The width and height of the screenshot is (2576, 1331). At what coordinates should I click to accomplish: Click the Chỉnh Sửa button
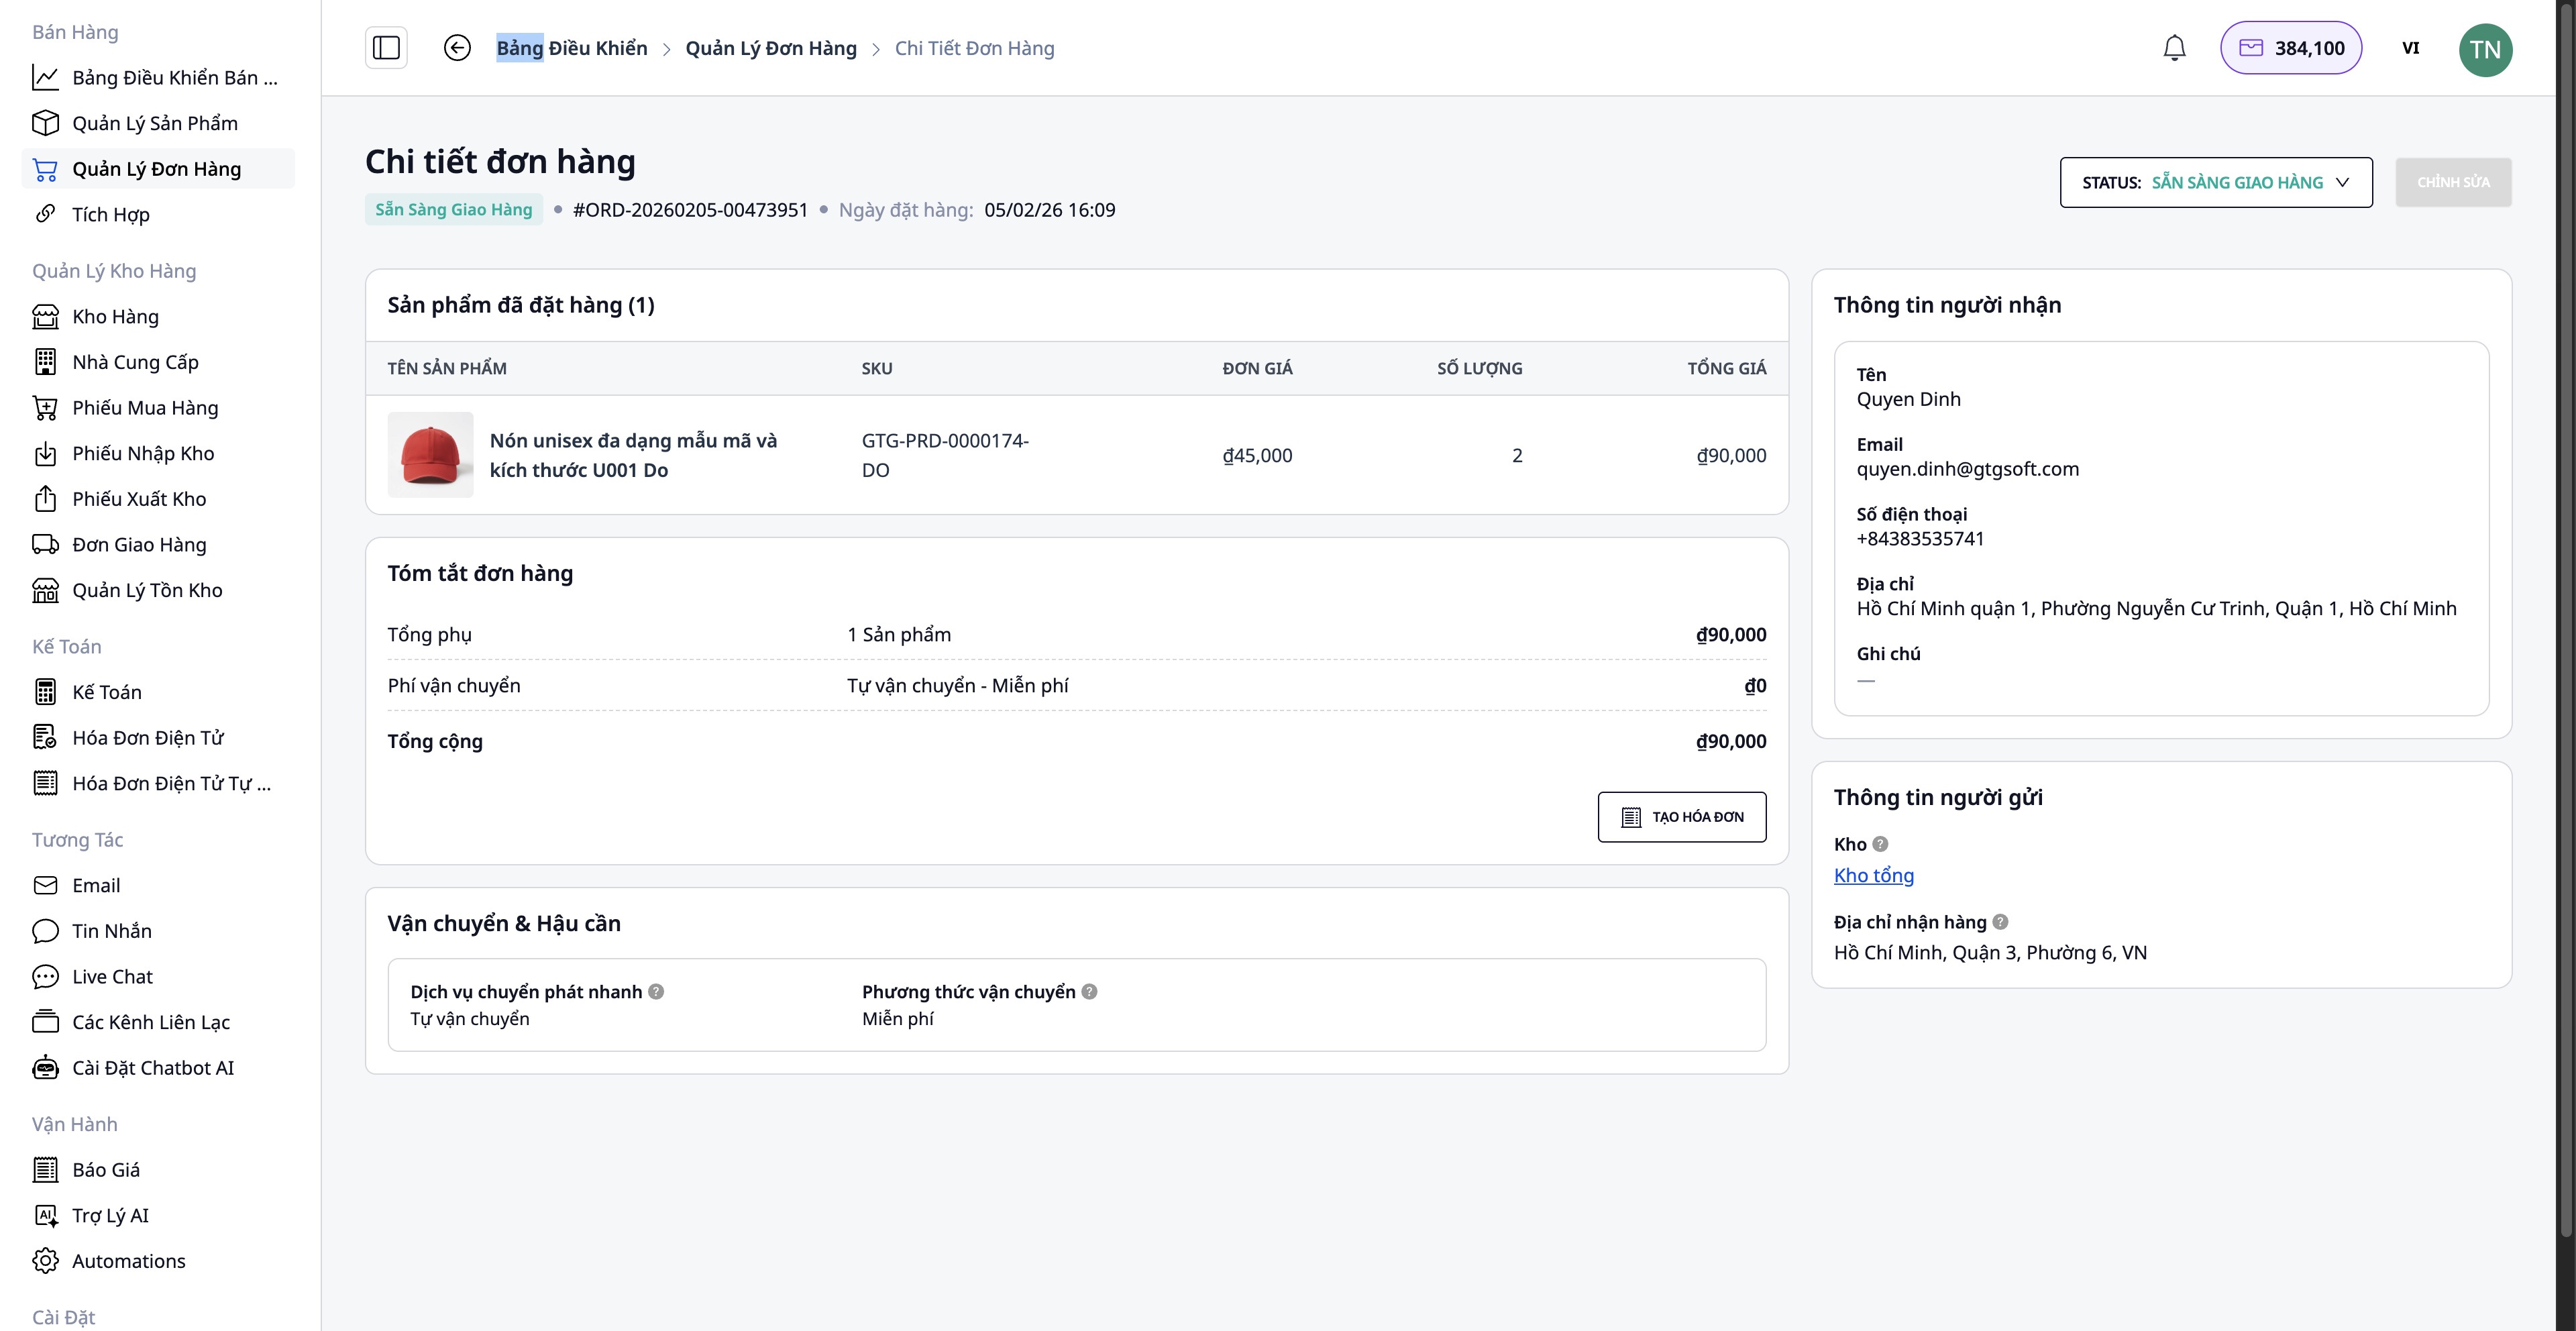point(2453,182)
